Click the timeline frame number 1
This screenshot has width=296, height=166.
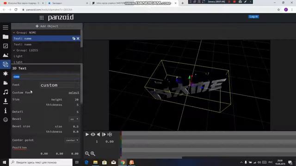click(97, 142)
